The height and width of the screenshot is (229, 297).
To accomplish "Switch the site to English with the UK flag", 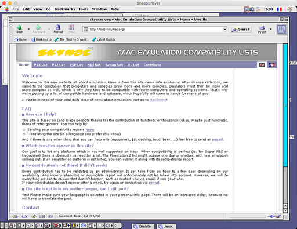I will (x=262, y=65).
